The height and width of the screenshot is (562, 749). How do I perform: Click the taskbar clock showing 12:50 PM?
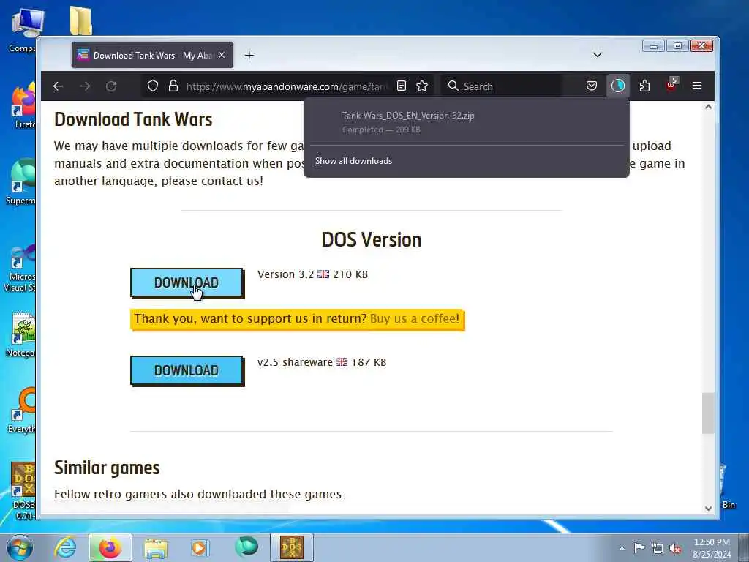point(712,548)
